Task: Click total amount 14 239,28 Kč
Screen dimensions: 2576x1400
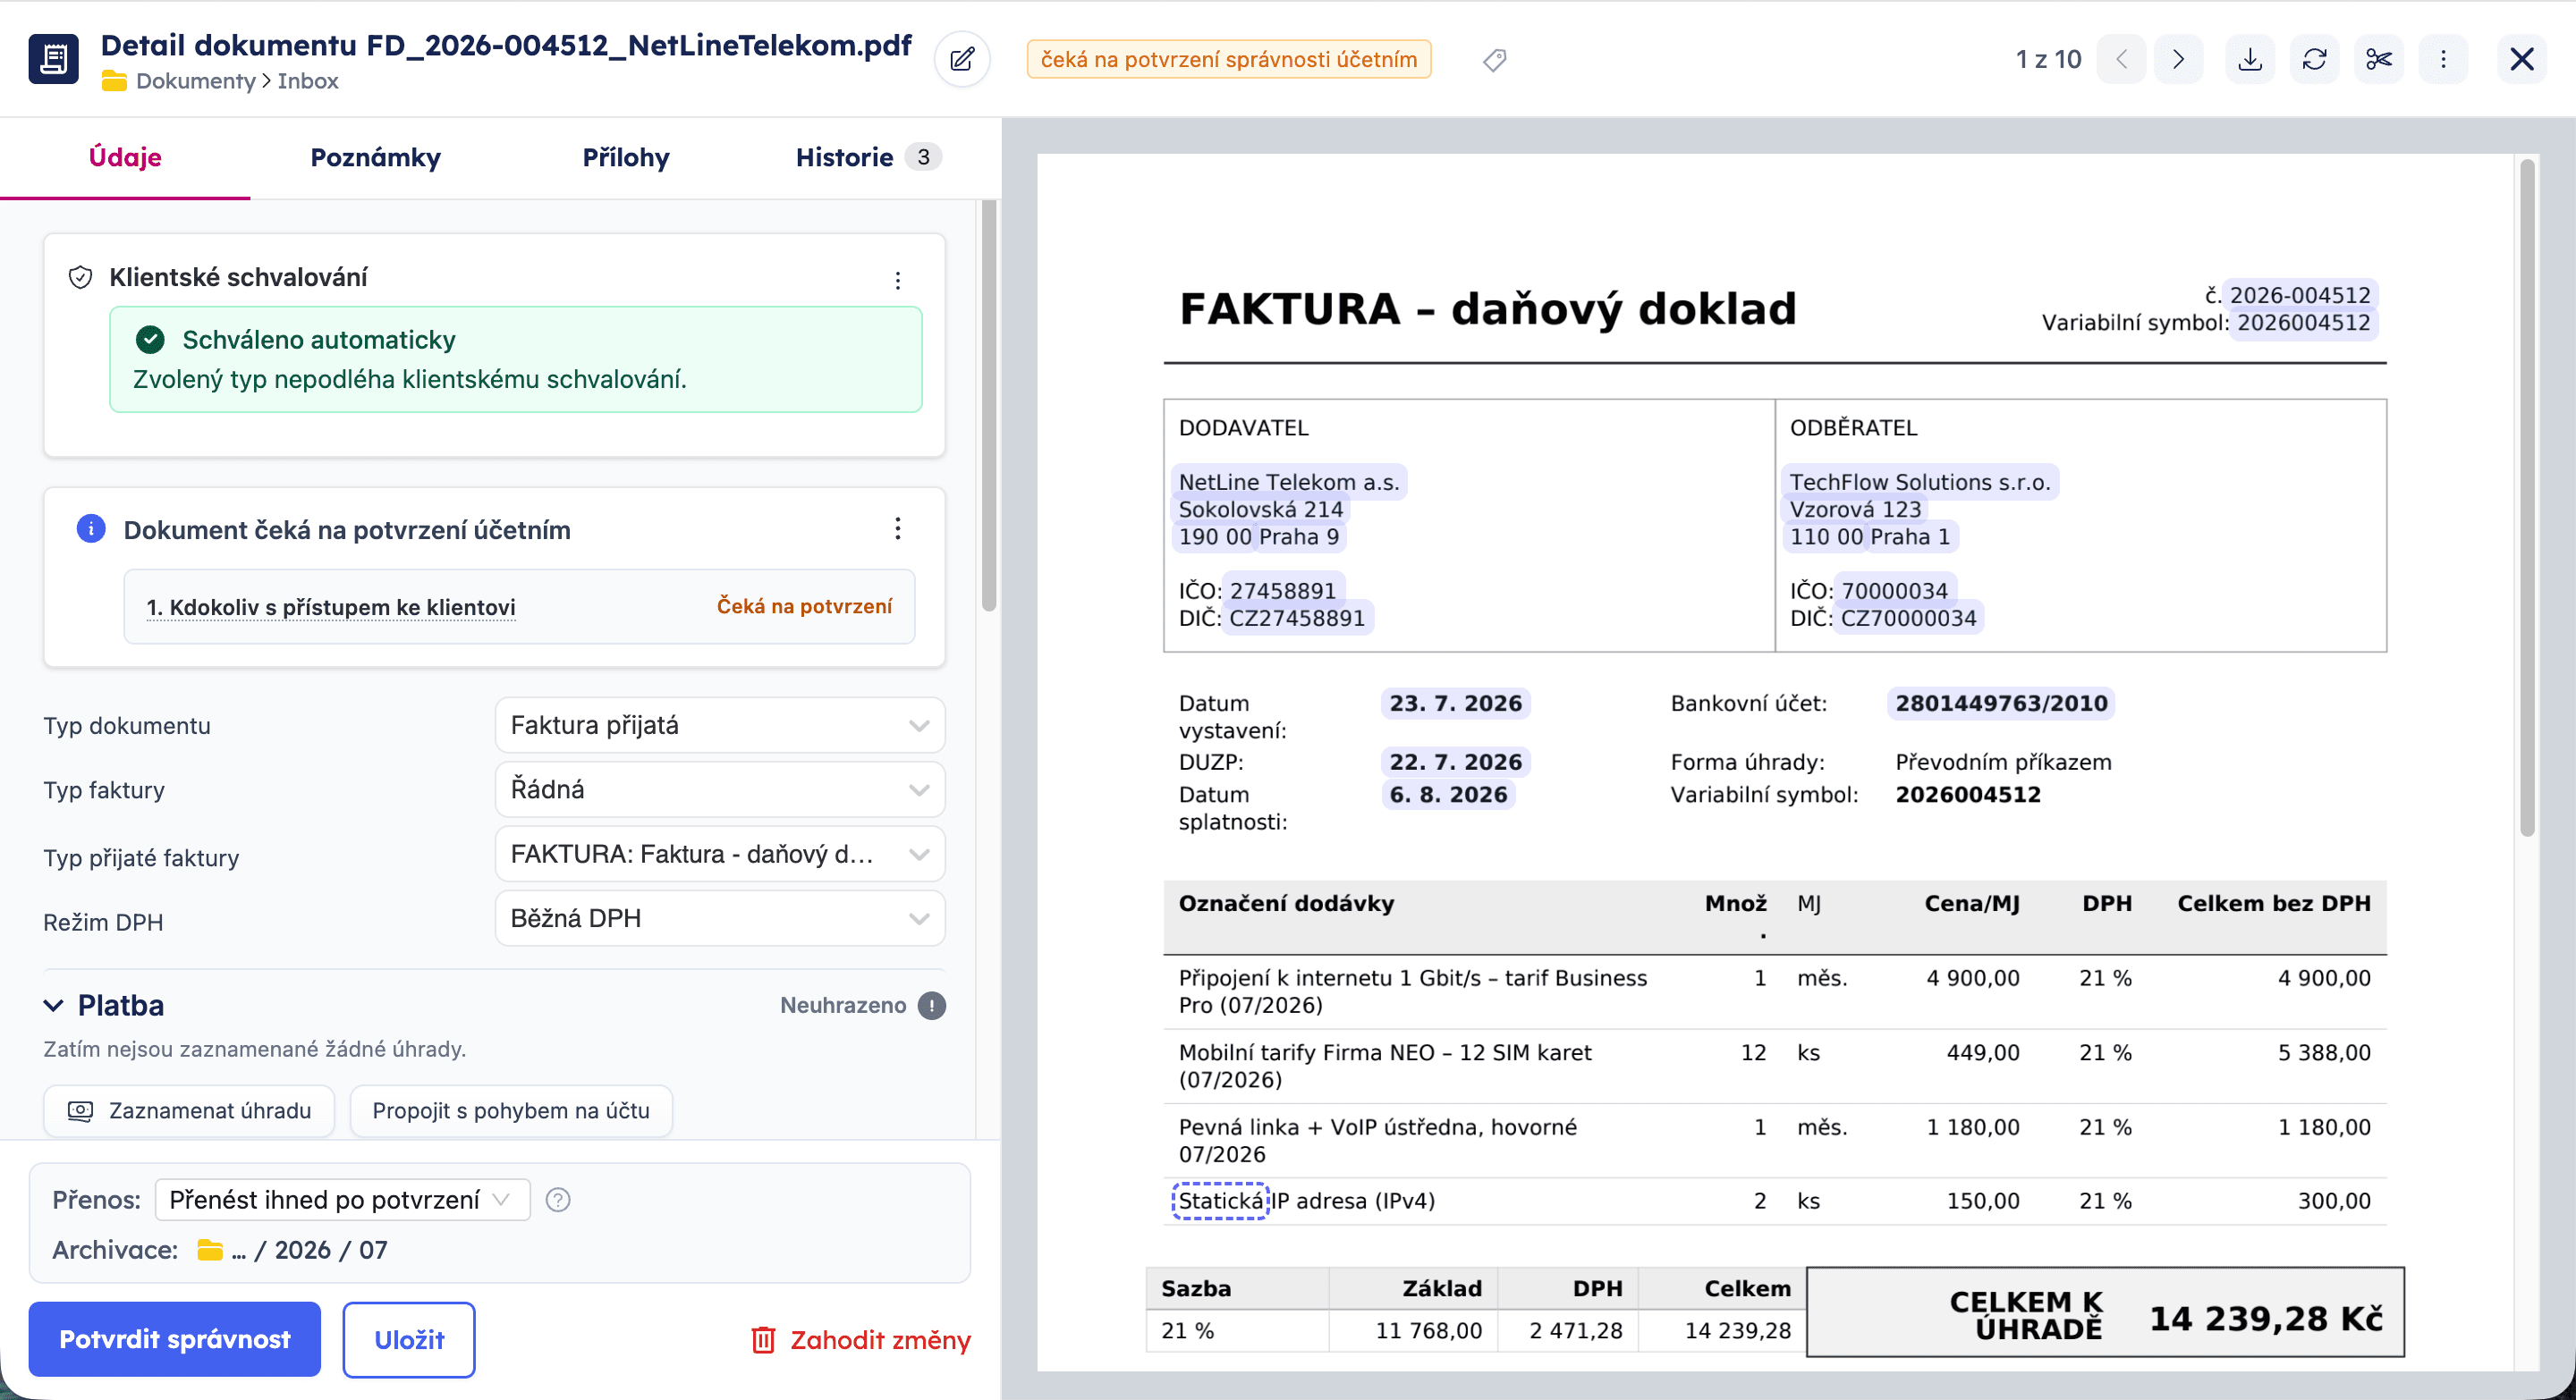Action: [x=2266, y=1318]
